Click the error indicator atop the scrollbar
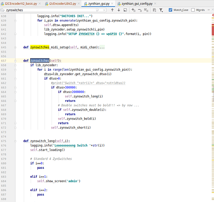This screenshot has width=214, height=202. 213,15
